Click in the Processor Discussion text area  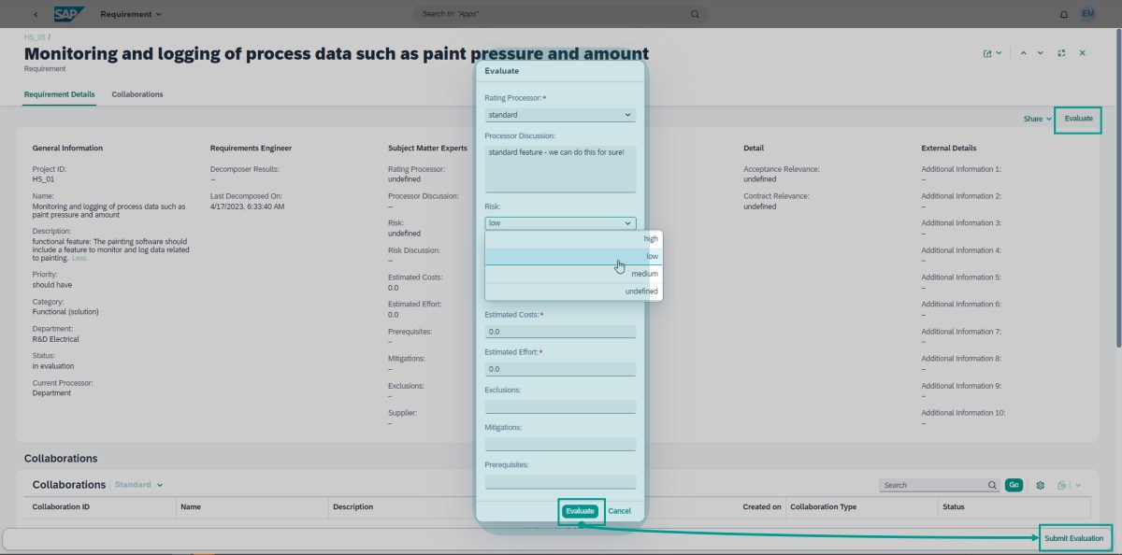point(560,168)
